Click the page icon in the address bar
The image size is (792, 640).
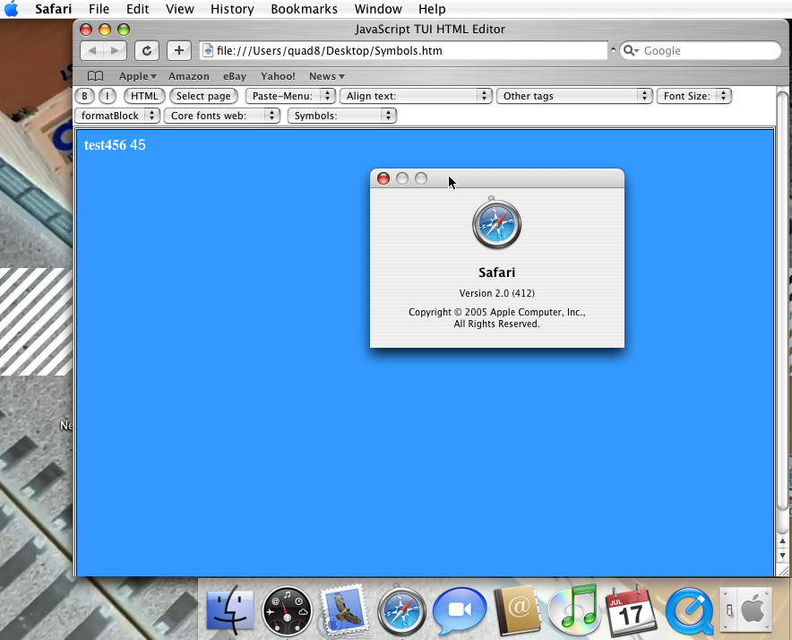point(208,50)
